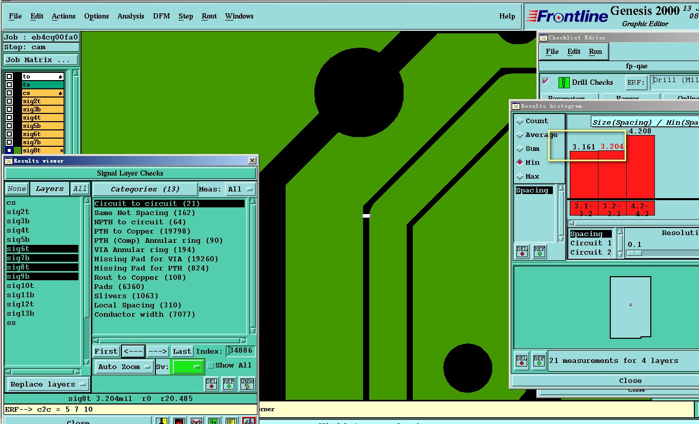This screenshot has height=424, width=699.
Task: Enable the Show All checkbox
Action: pyautogui.click(x=210, y=365)
